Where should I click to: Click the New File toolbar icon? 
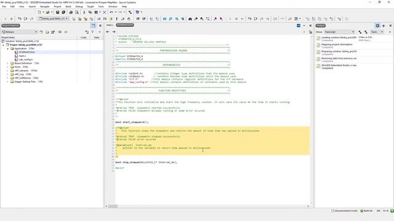pyautogui.click(x=39, y=12)
